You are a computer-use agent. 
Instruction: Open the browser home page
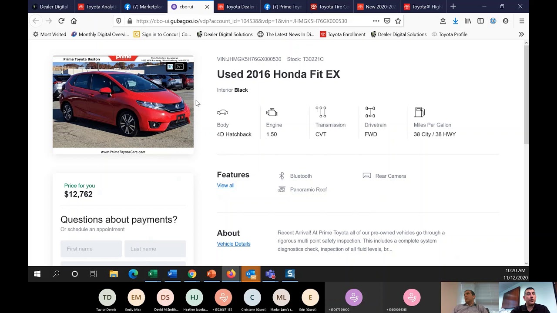point(74,21)
